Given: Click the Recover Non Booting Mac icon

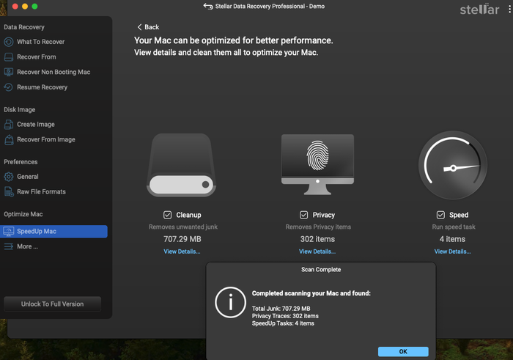Looking at the screenshot, I should pyautogui.click(x=9, y=72).
